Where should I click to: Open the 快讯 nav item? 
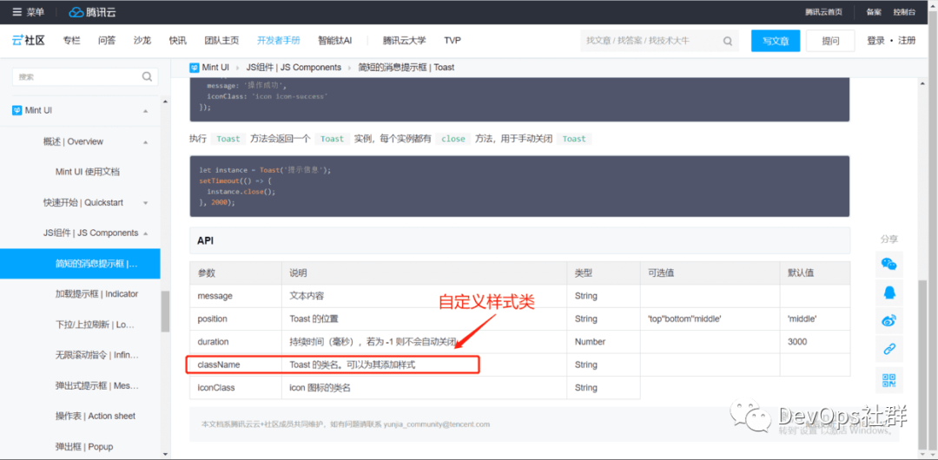tap(178, 41)
